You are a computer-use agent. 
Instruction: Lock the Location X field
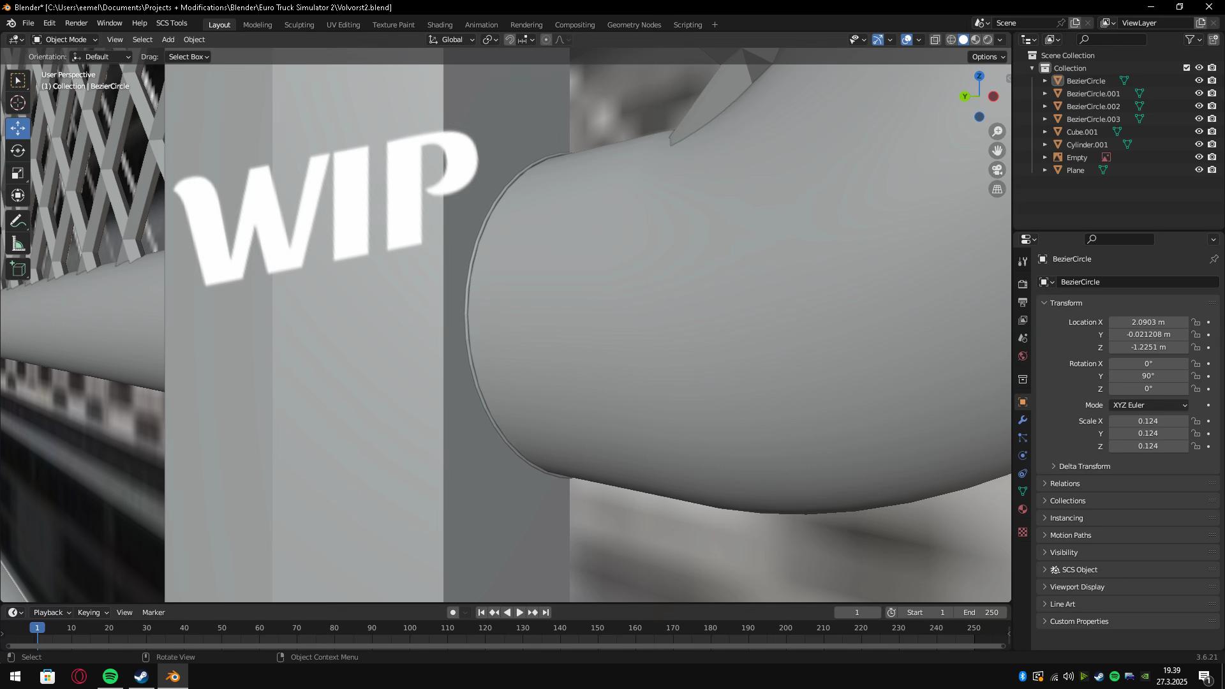[1196, 322]
